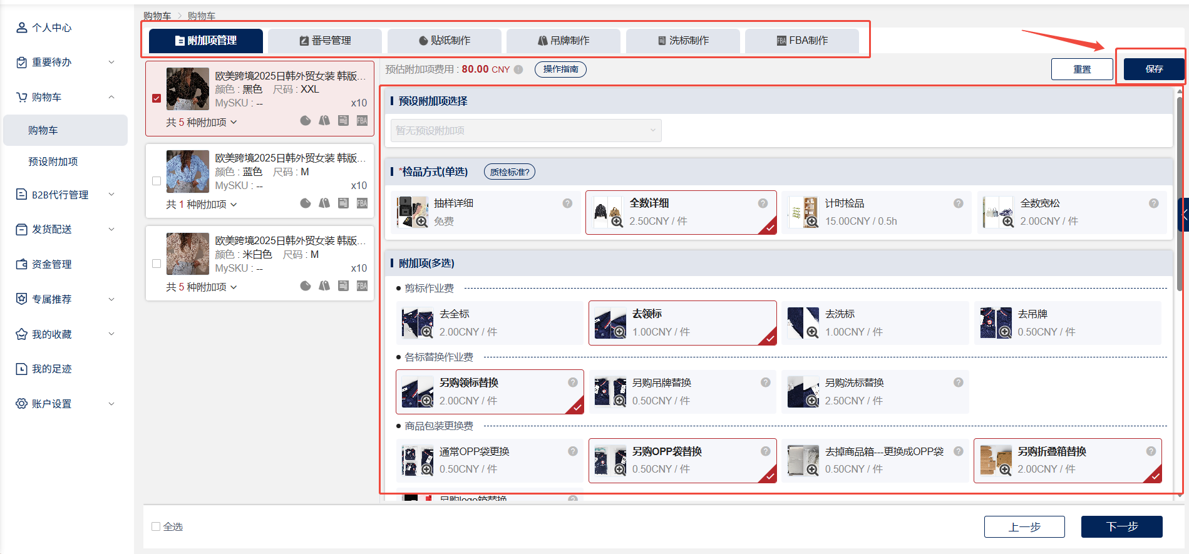
Task: Click help icon for 通常OPP袋更换
Action: click(572, 451)
